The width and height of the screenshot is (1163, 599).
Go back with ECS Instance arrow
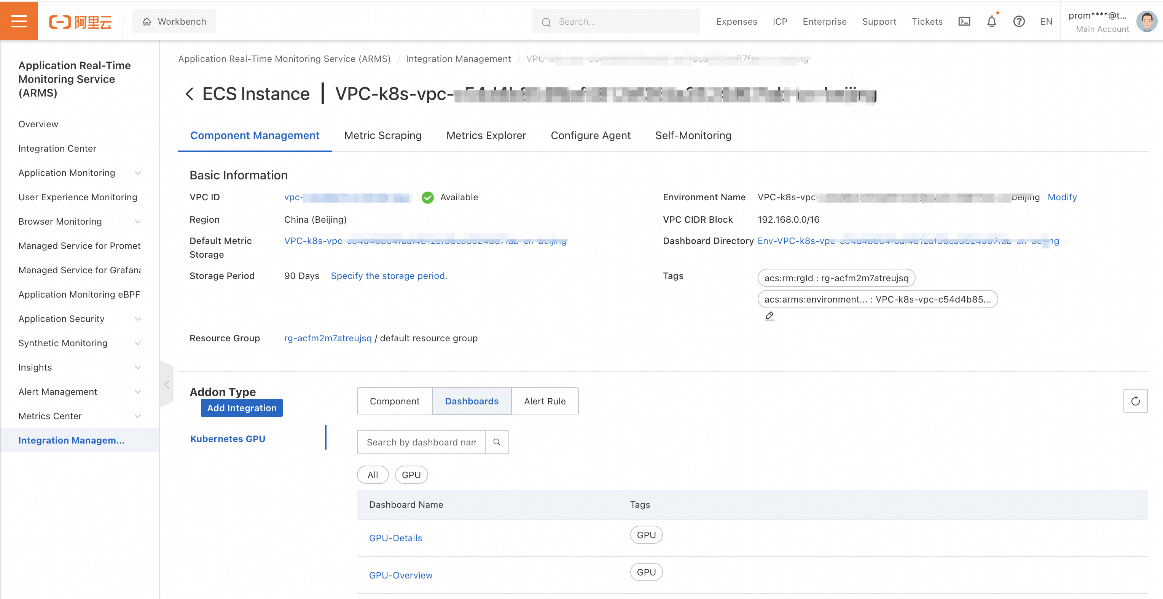190,94
